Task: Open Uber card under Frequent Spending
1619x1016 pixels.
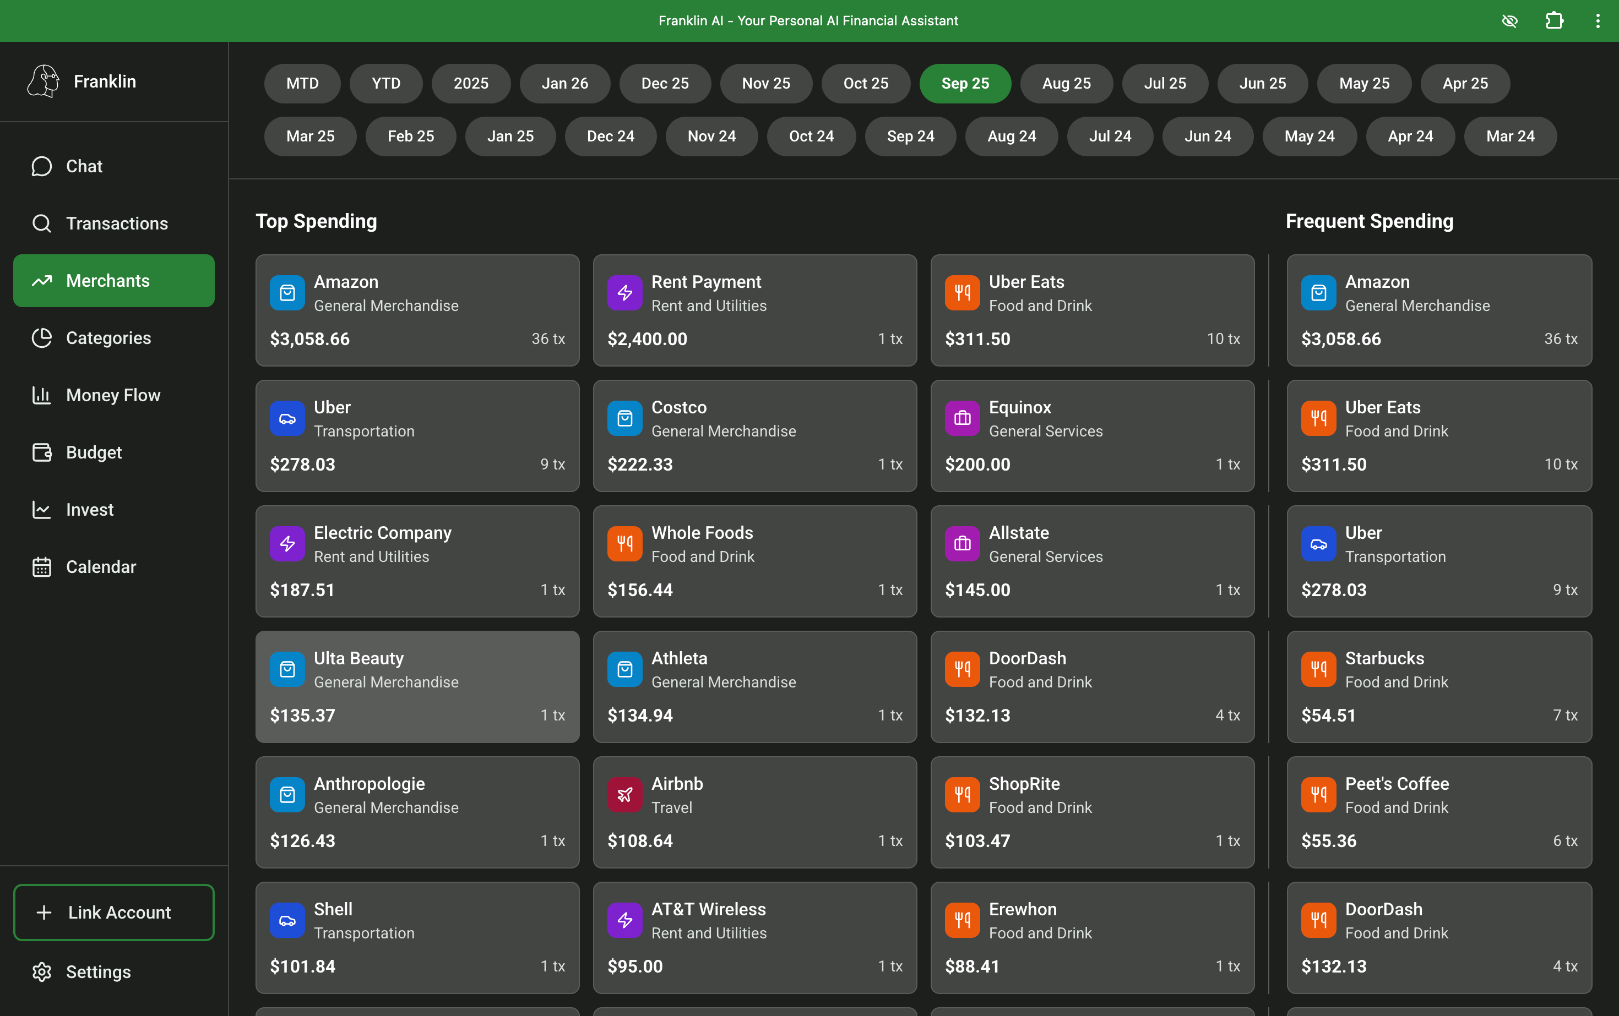Action: pos(1439,562)
